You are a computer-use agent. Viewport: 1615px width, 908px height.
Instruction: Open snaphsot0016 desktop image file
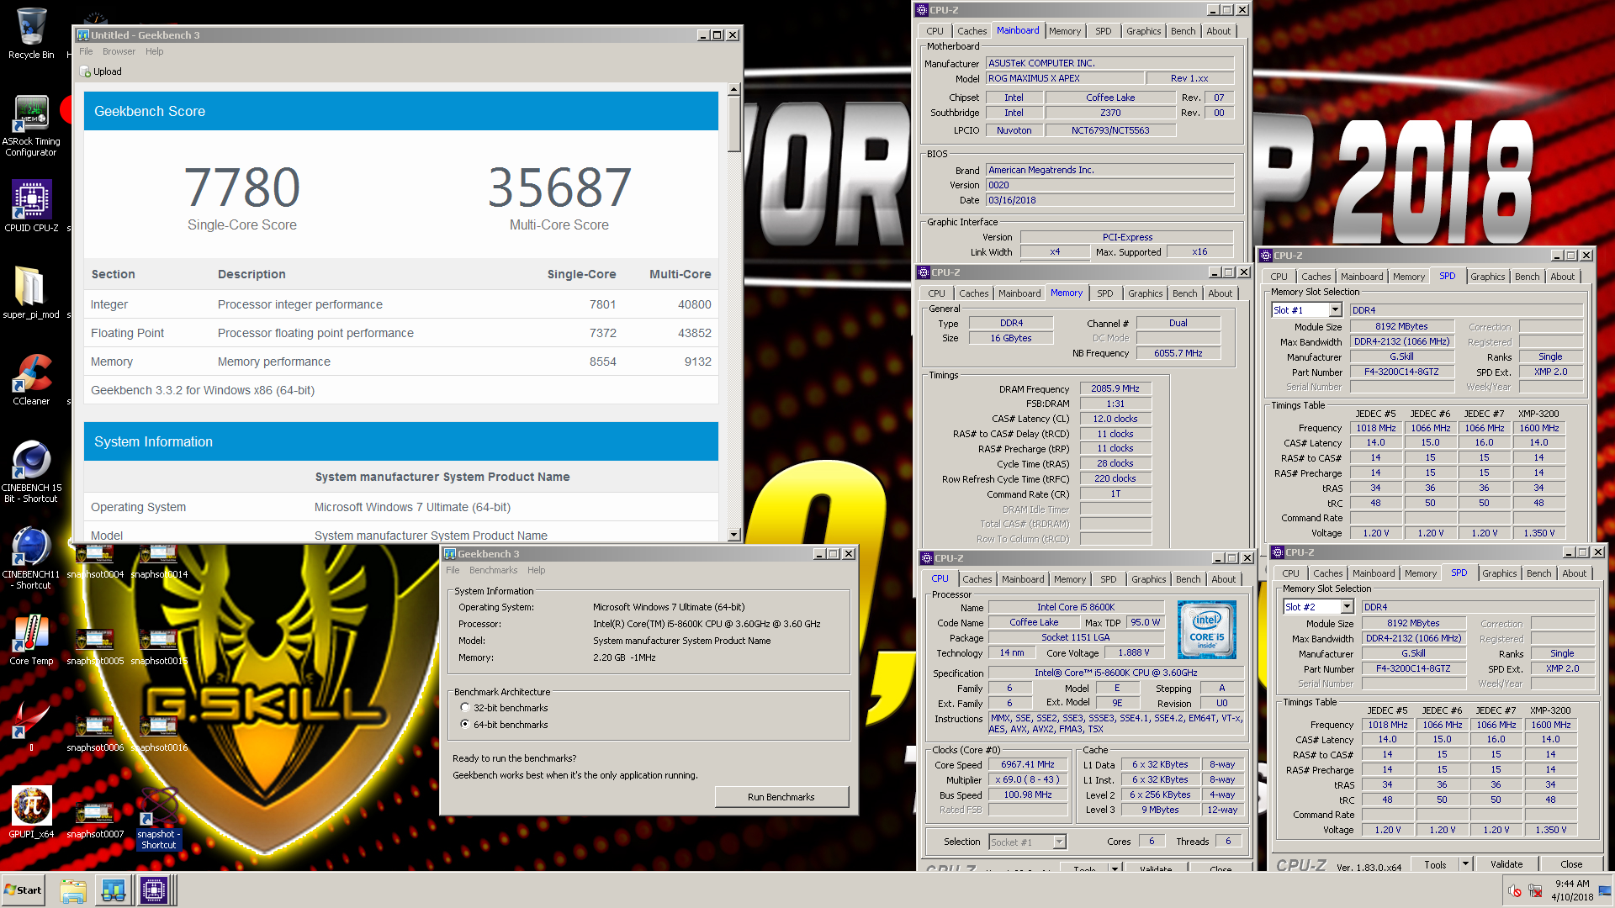point(159,734)
